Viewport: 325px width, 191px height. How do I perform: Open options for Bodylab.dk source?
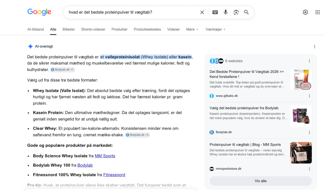tap(309, 132)
